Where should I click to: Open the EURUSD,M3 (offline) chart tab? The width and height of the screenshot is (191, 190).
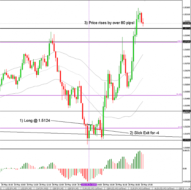(x=92, y=188)
